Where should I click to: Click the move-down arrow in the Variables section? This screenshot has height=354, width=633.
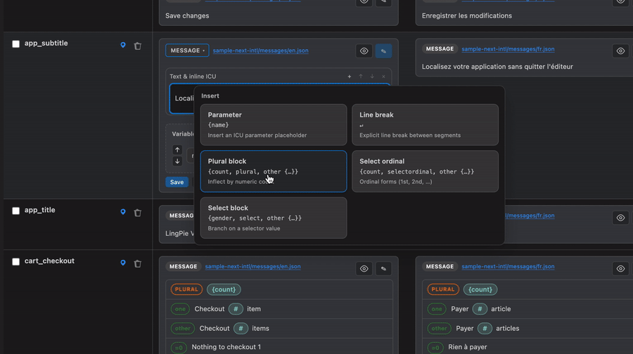tap(177, 162)
